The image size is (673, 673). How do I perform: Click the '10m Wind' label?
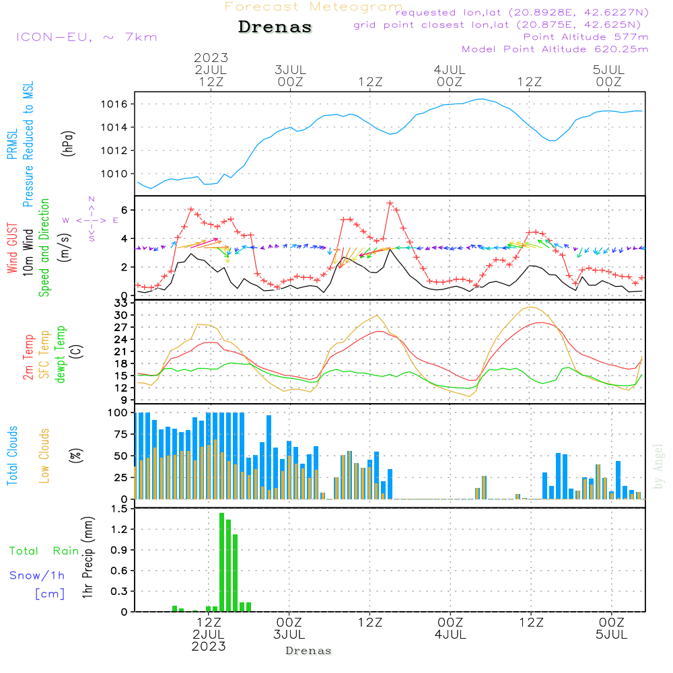(28, 252)
